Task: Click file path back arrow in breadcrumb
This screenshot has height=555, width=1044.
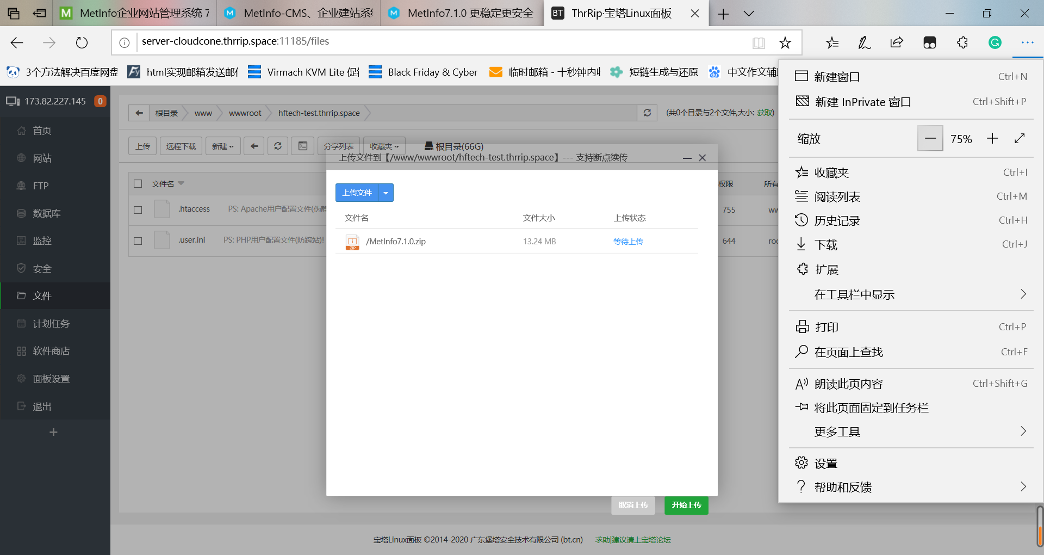Action: click(x=139, y=113)
